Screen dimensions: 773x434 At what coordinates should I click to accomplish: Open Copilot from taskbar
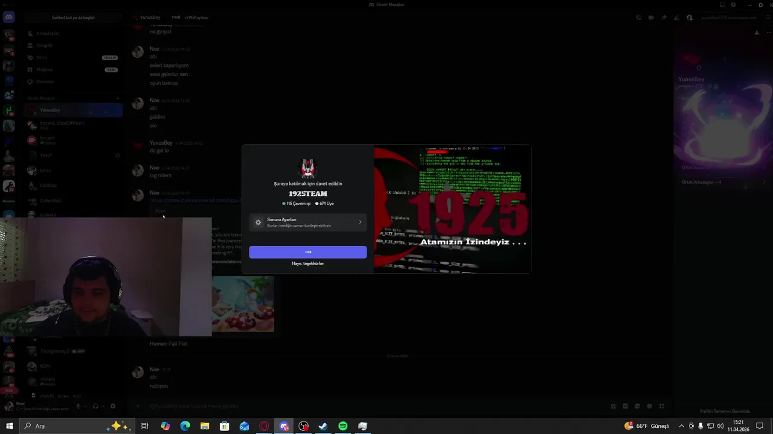[x=165, y=426]
